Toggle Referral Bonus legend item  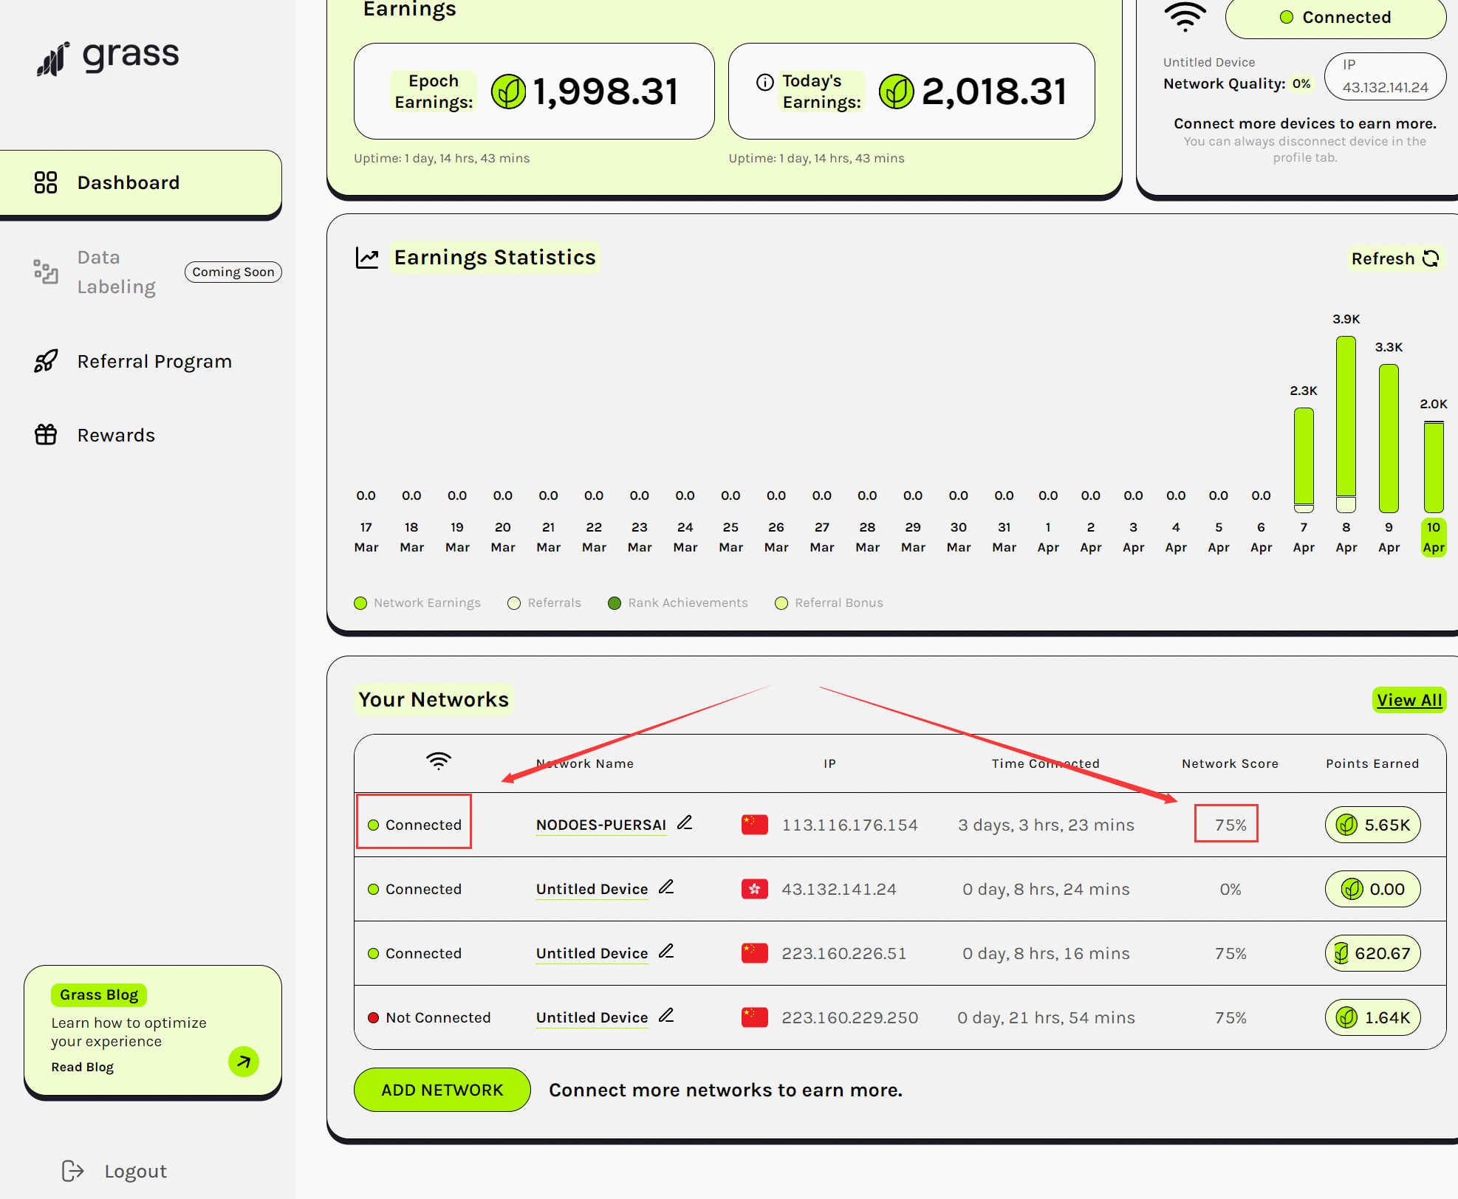click(829, 603)
